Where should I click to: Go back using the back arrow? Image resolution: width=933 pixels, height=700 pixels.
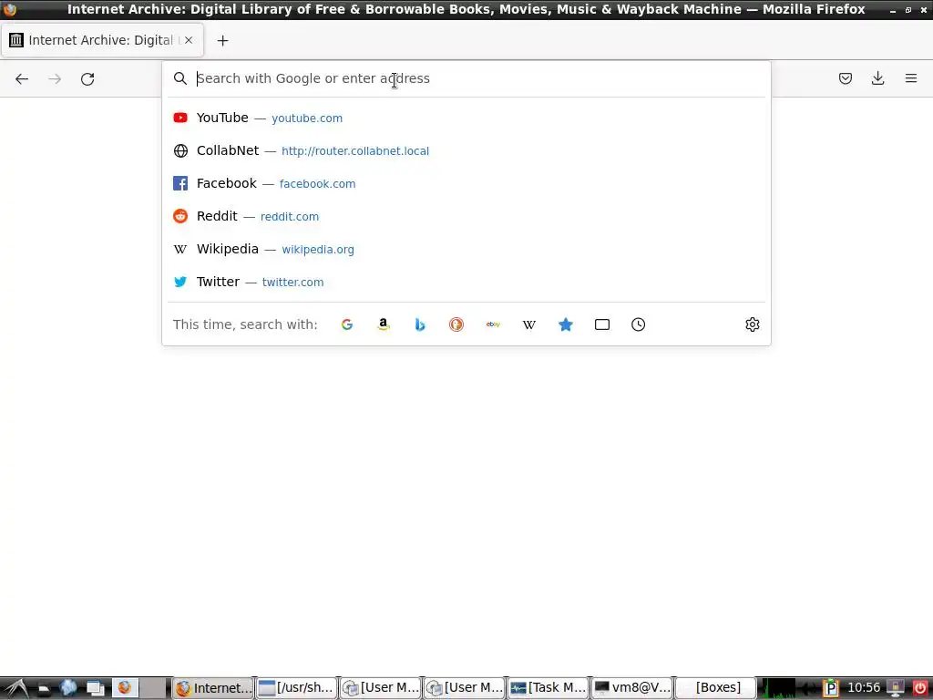(22, 78)
